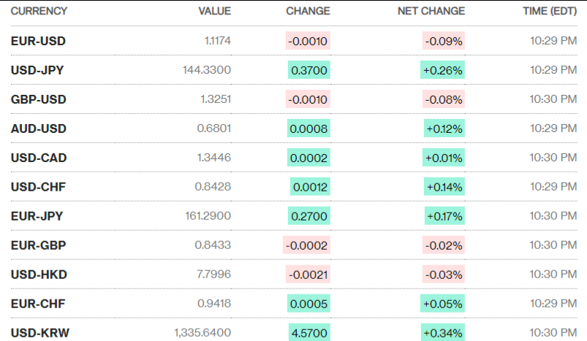The image size is (587, 341).
Task: Sort by the CURRENCY column header
Action: click(39, 11)
